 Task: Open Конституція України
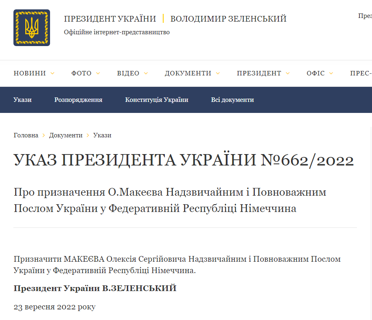[157, 99]
